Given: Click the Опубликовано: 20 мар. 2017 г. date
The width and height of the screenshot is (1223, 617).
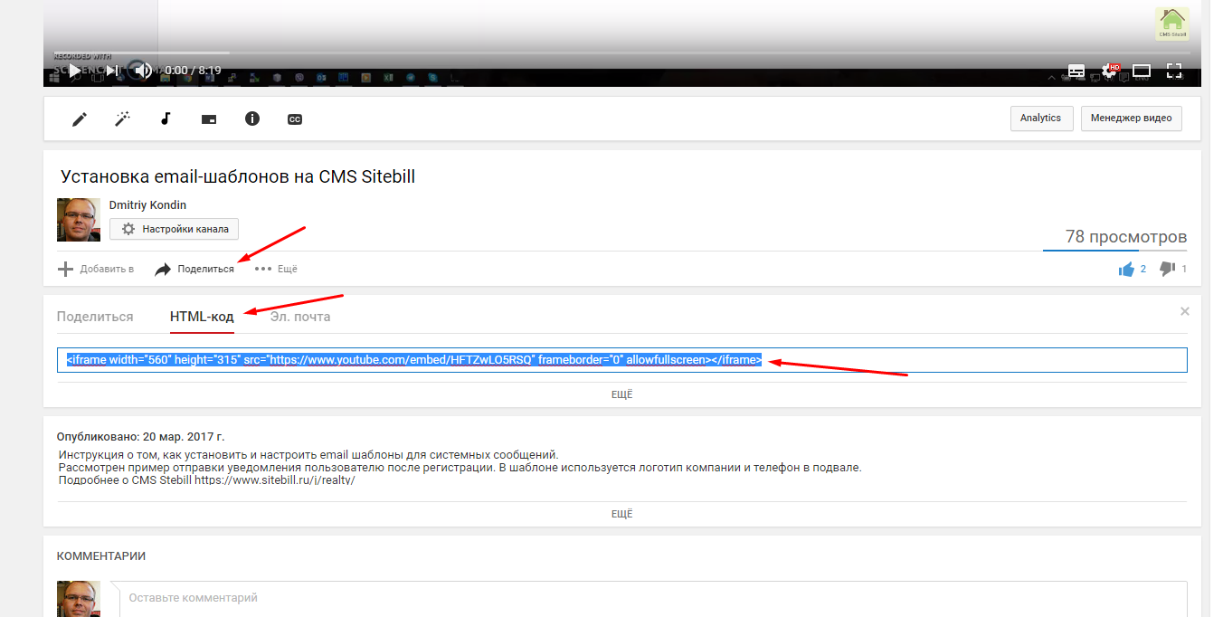Looking at the screenshot, I should [x=141, y=436].
